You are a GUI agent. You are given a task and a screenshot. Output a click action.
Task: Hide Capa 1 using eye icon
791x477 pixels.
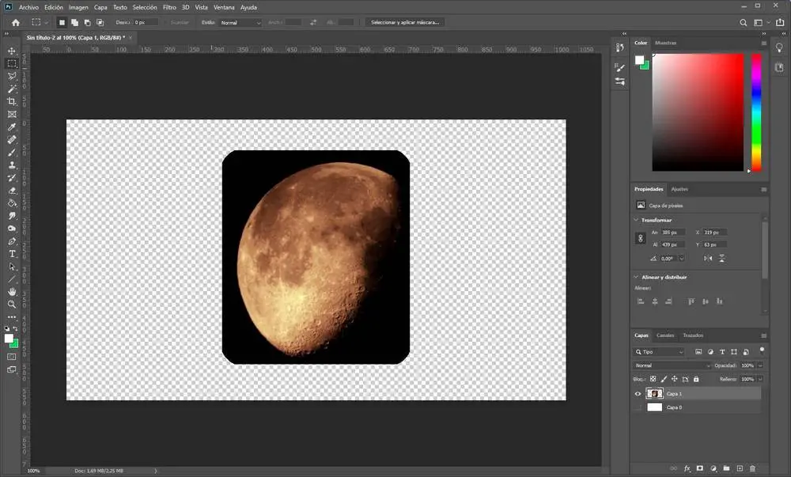point(638,393)
